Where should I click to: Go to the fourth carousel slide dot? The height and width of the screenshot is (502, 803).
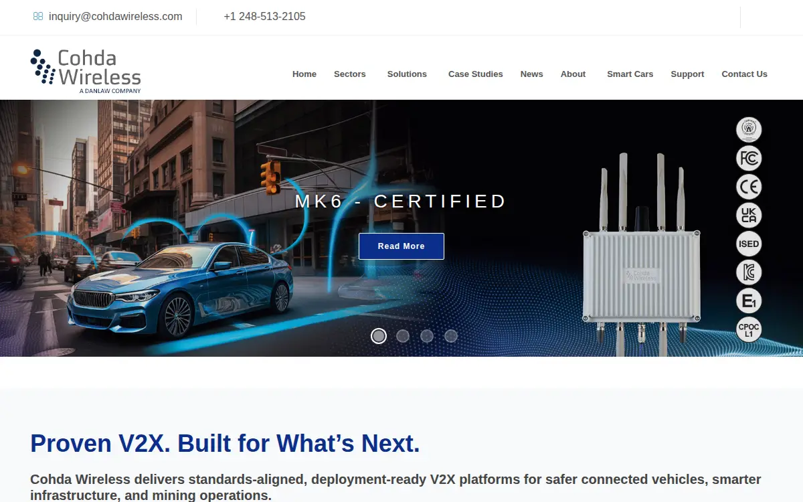(x=451, y=336)
